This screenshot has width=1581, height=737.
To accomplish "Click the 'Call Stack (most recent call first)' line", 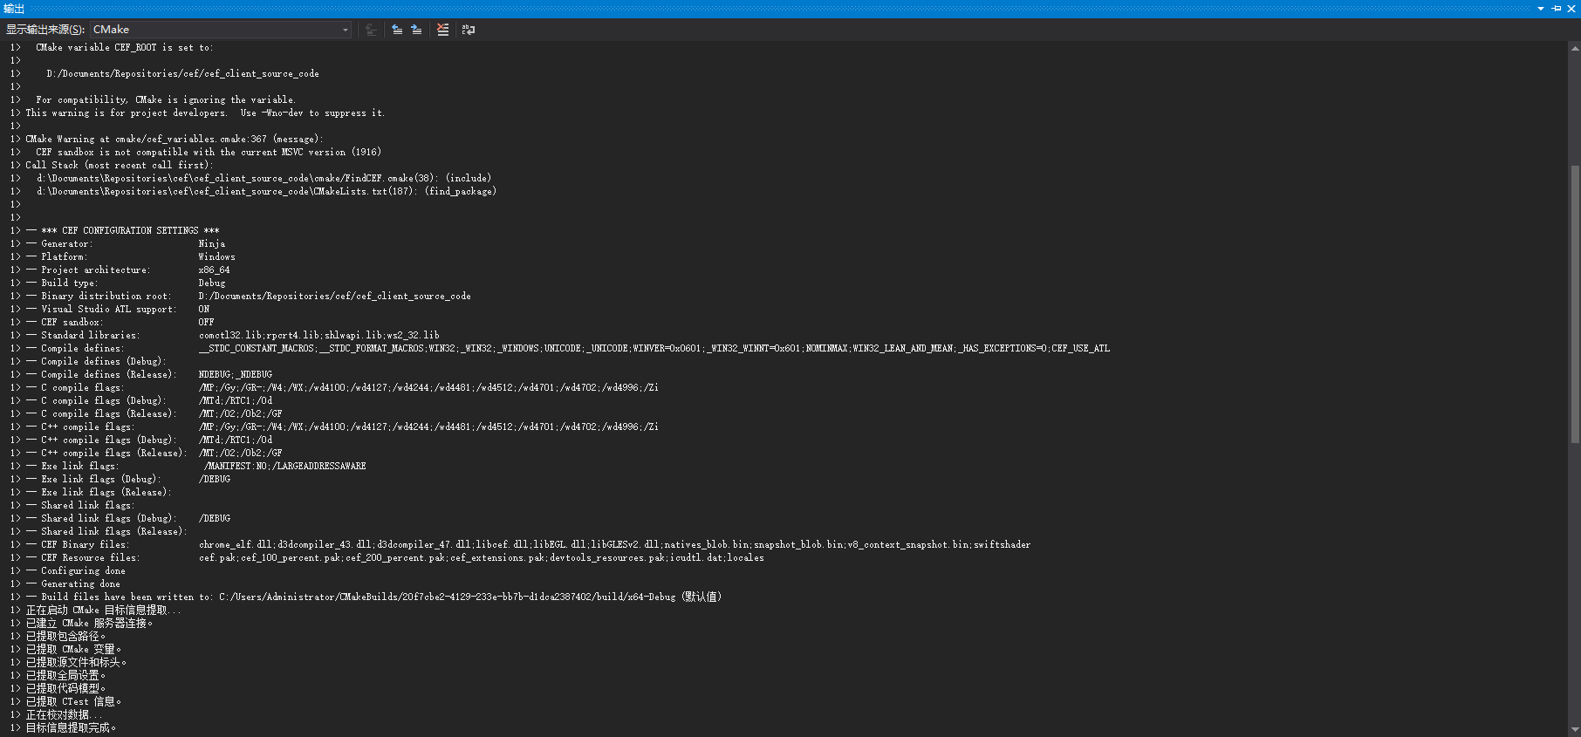I will pyautogui.click(x=120, y=166).
